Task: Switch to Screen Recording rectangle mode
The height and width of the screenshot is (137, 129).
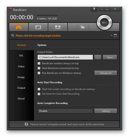Action: coord(38,27)
